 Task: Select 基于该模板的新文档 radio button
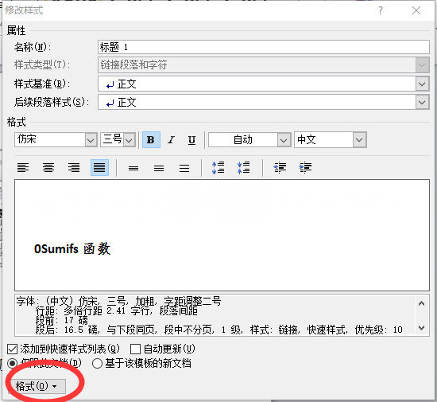tap(97, 363)
